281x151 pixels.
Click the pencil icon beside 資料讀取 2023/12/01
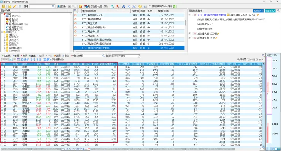258,15
